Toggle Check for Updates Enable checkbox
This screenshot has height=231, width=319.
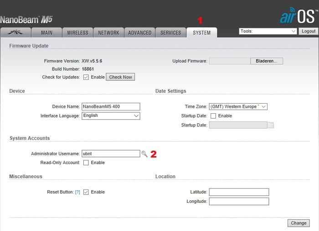pyautogui.click(x=86, y=77)
